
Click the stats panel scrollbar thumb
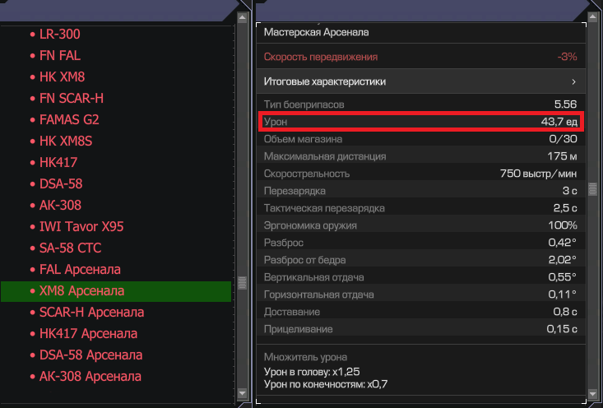pyautogui.click(x=592, y=189)
